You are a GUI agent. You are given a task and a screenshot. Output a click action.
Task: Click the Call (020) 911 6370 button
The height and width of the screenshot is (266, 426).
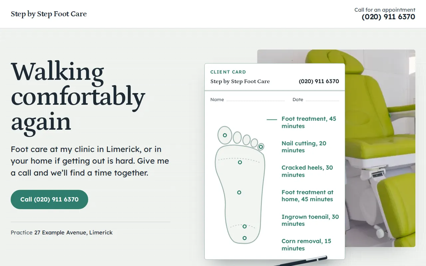49,199
